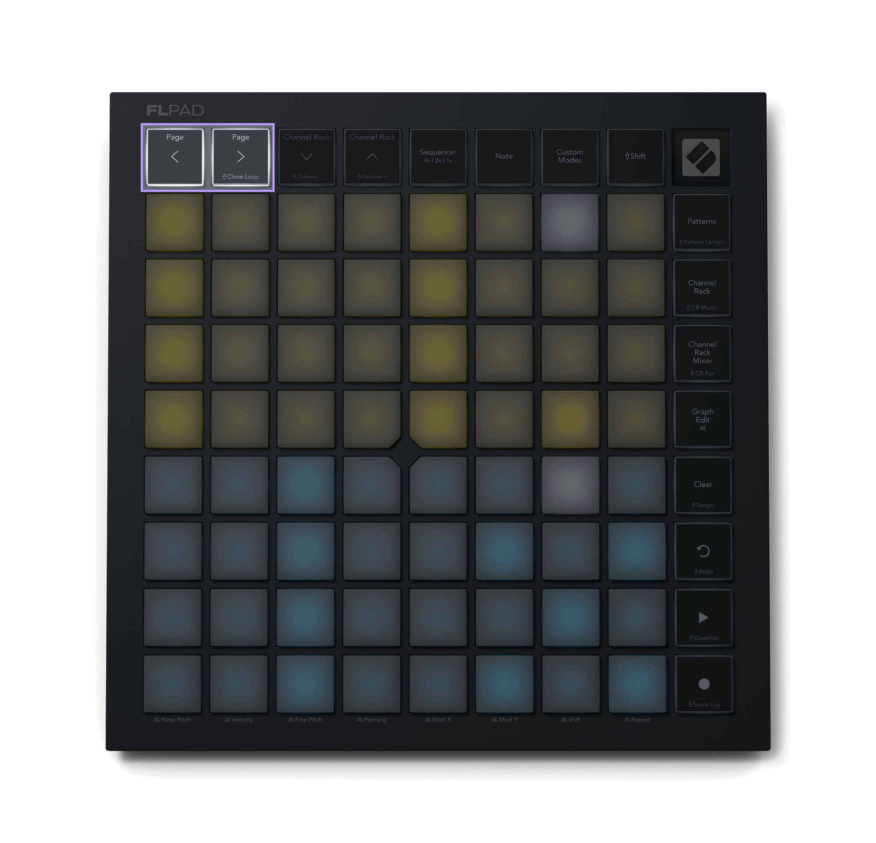876x843 pixels.
Task: Select the Patterns button
Action: (x=701, y=222)
